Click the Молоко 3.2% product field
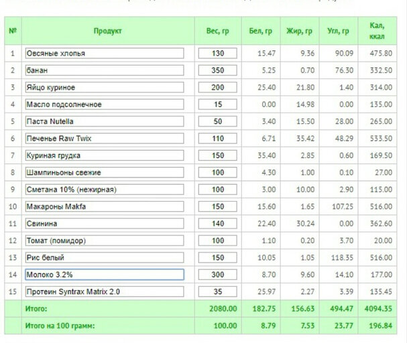The height and width of the screenshot is (343, 407). pos(105,275)
